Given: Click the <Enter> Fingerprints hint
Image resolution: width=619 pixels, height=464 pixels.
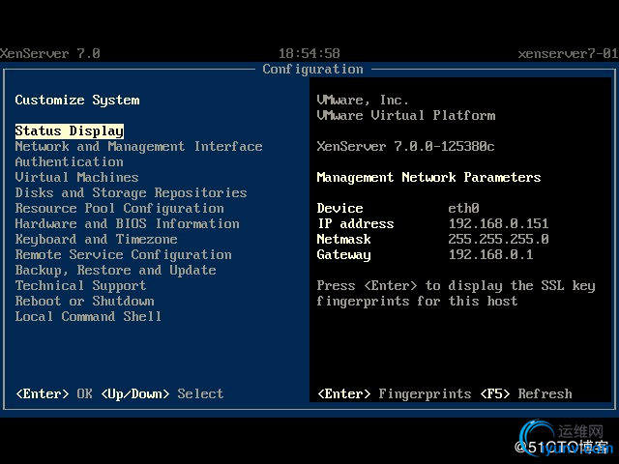Looking at the screenshot, I should click(x=394, y=393).
